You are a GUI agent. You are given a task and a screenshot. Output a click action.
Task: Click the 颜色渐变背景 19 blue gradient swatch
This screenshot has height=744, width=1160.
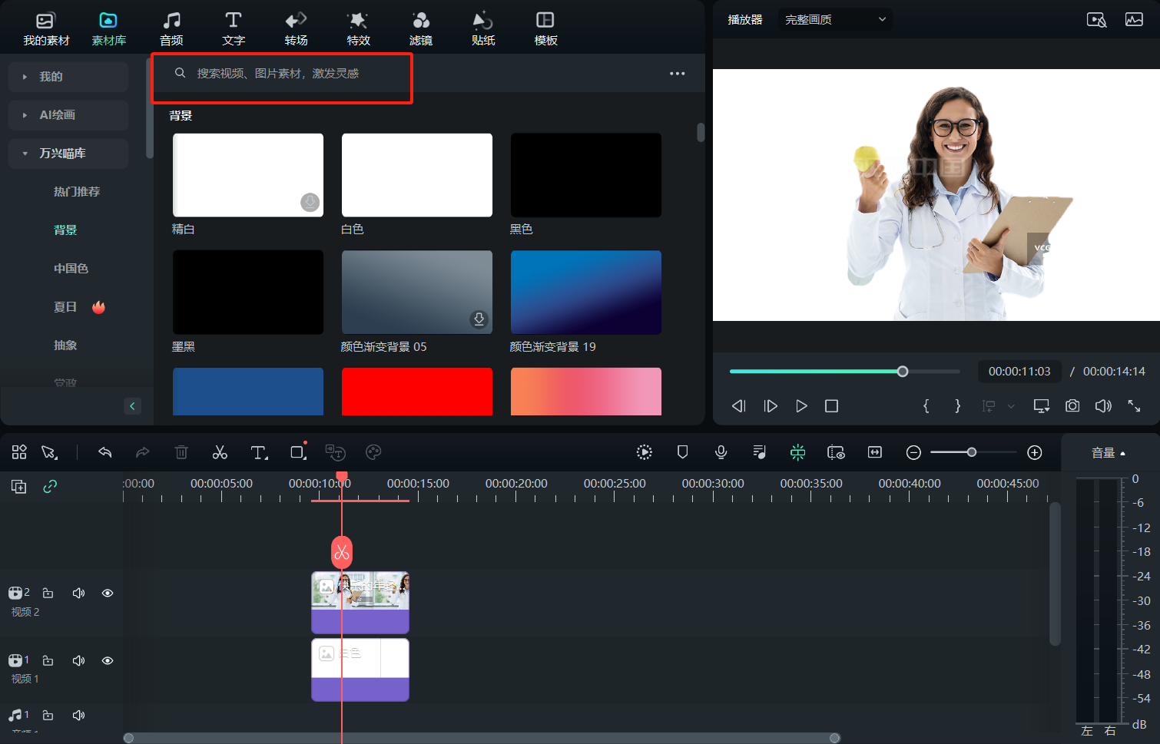click(585, 292)
